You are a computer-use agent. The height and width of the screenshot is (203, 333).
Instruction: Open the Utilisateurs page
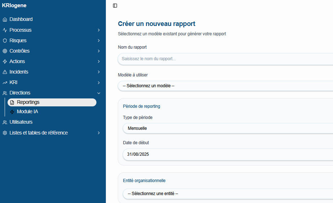[21, 122]
